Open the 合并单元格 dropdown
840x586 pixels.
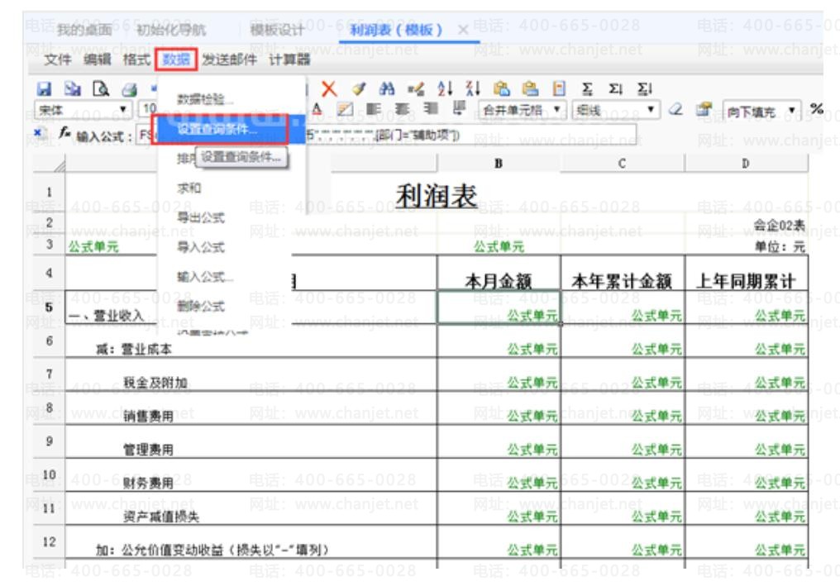tap(522, 110)
